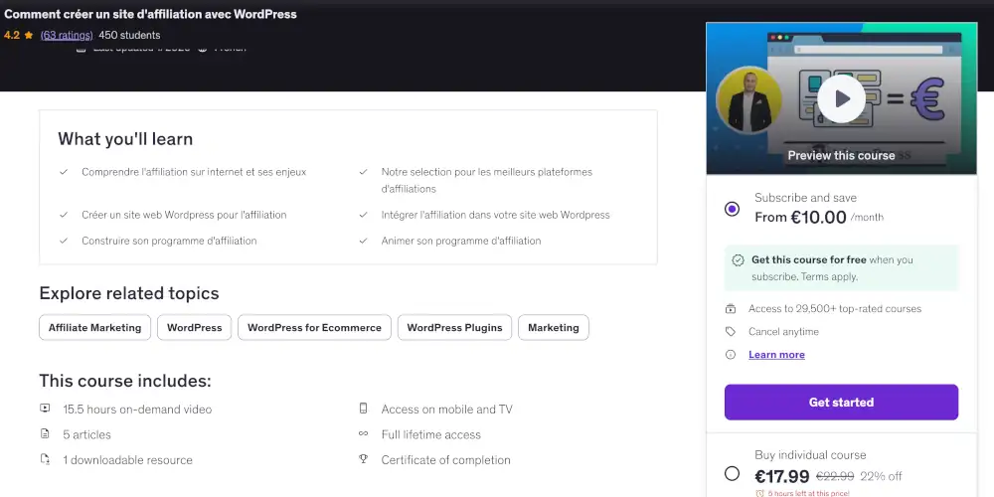Click the orange rating star icon
Image resolution: width=994 pixels, height=497 pixels.
pos(29,35)
